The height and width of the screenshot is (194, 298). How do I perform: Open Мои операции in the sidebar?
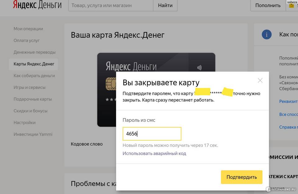(x=28, y=28)
